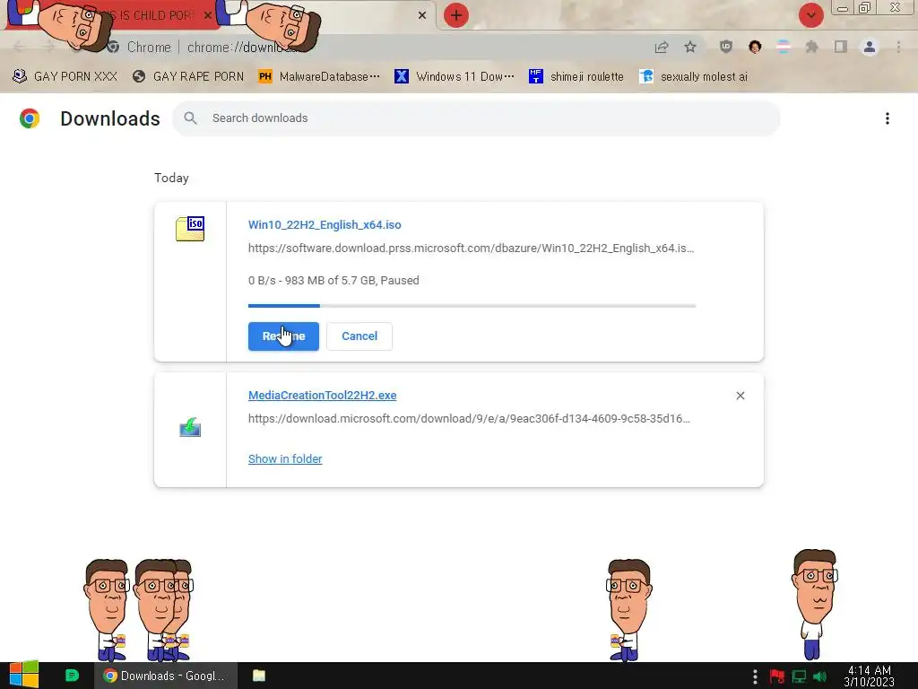
Task: Expand the system tray overflow dots
Action: click(755, 676)
